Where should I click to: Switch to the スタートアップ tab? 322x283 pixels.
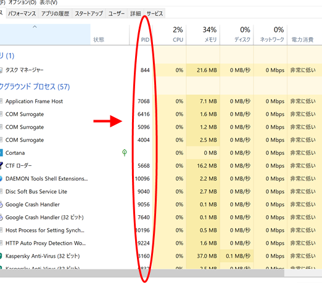[89, 14]
